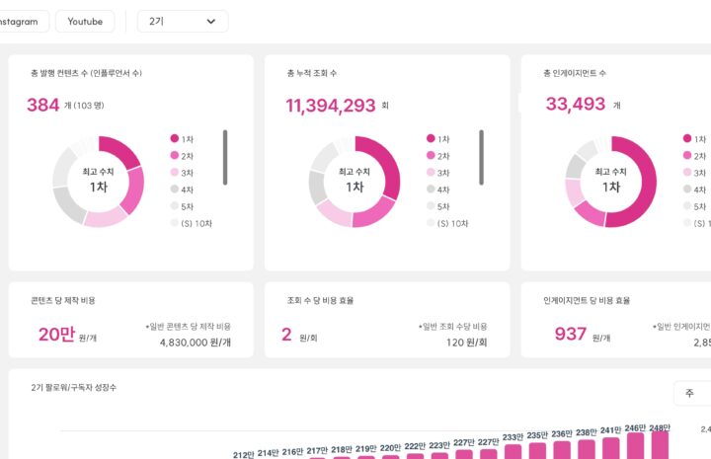Click the 233만 bar in growth chart
The height and width of the screenshot is (459, 711).
point(513,452)
